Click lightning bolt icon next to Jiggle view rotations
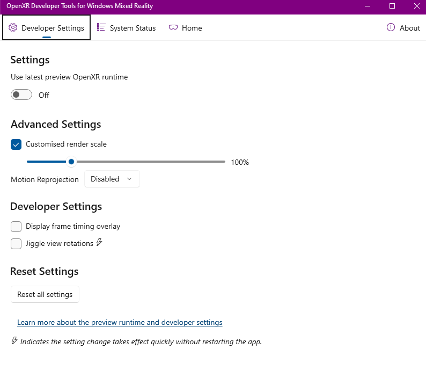The image size is (426, 392). coord(99,242)
